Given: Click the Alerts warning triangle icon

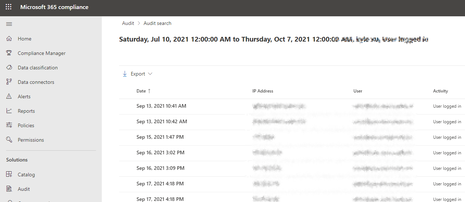Looking at the screenshot, I should click(x=9, y=96).
